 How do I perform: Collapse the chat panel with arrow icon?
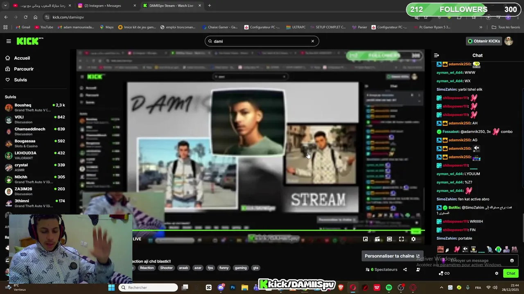click(x=436, y=55)
